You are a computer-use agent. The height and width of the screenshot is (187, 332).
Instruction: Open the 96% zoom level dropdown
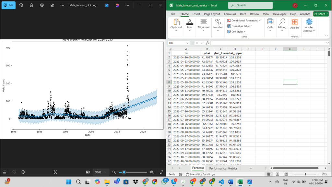pos(100,172)
